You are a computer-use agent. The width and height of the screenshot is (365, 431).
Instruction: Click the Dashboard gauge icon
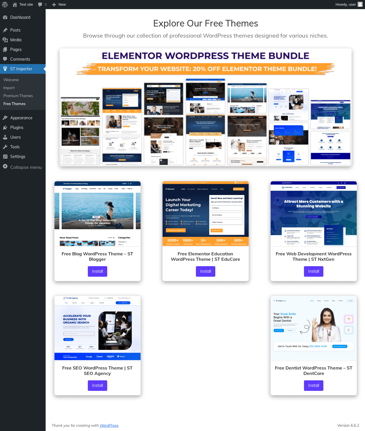point(5,17)
